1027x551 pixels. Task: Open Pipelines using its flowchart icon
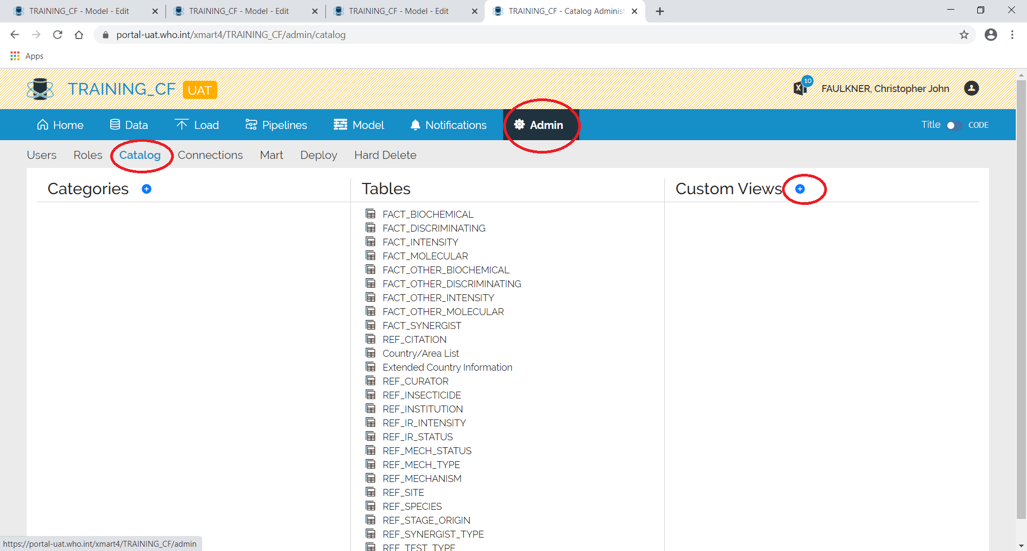coord(251,125)
